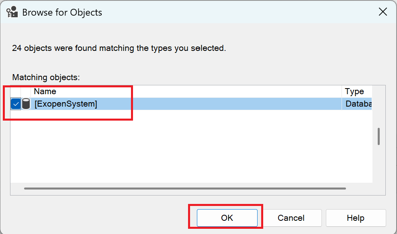This screenshot has height=234, width=397.
Task: Click the 'Browse for Objects' title text
Action: coord(62,12)
